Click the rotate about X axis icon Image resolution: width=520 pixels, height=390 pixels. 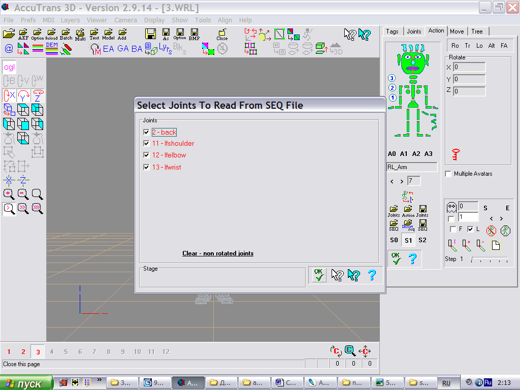pyautogui.click(x=9, y=95)
